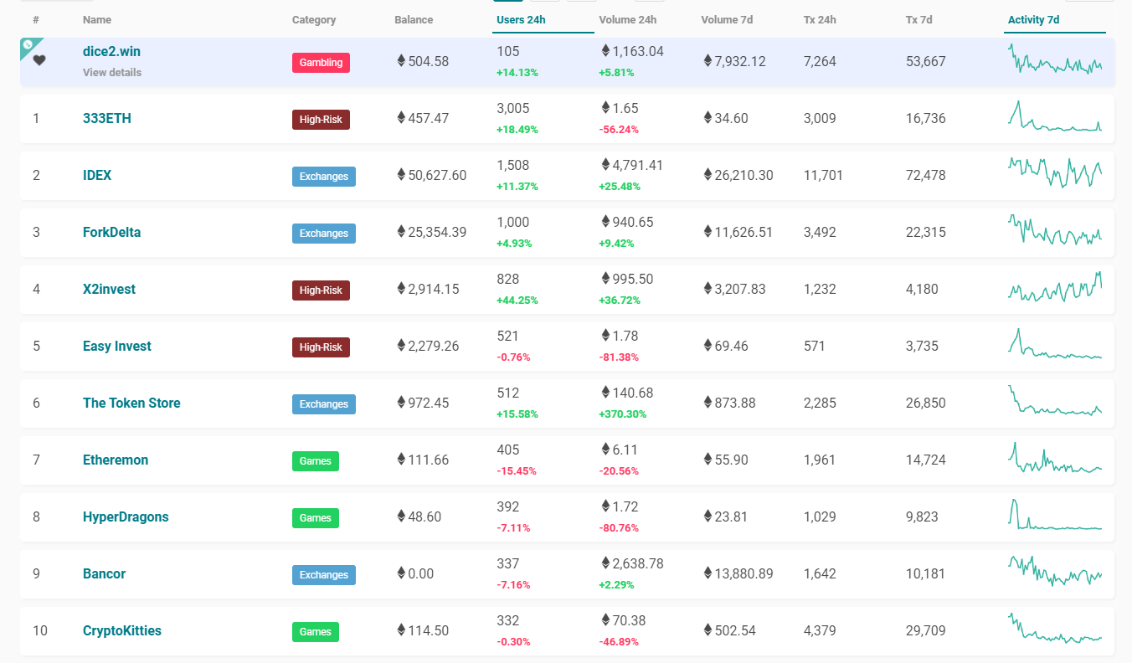Open the dice2.win dapp page
This screenshot has height=663, width=1132.
(x=111, y=51)
